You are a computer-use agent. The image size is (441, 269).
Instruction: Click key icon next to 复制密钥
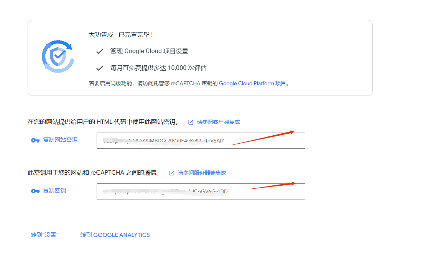click(35, 191)
